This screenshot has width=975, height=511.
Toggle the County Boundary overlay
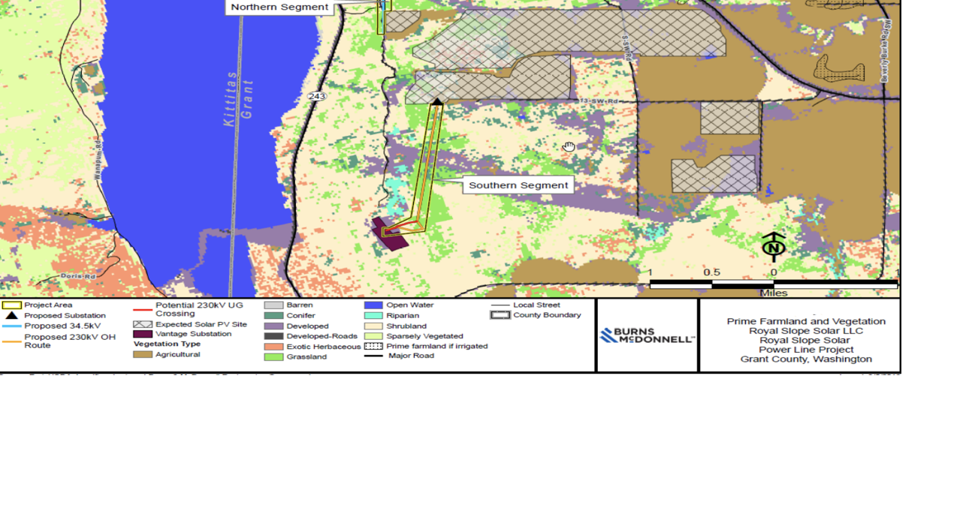pyautogui.click(x=501, y=315)
